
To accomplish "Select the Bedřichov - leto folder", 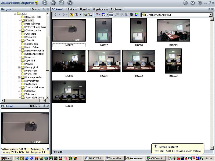I will 33,17.
